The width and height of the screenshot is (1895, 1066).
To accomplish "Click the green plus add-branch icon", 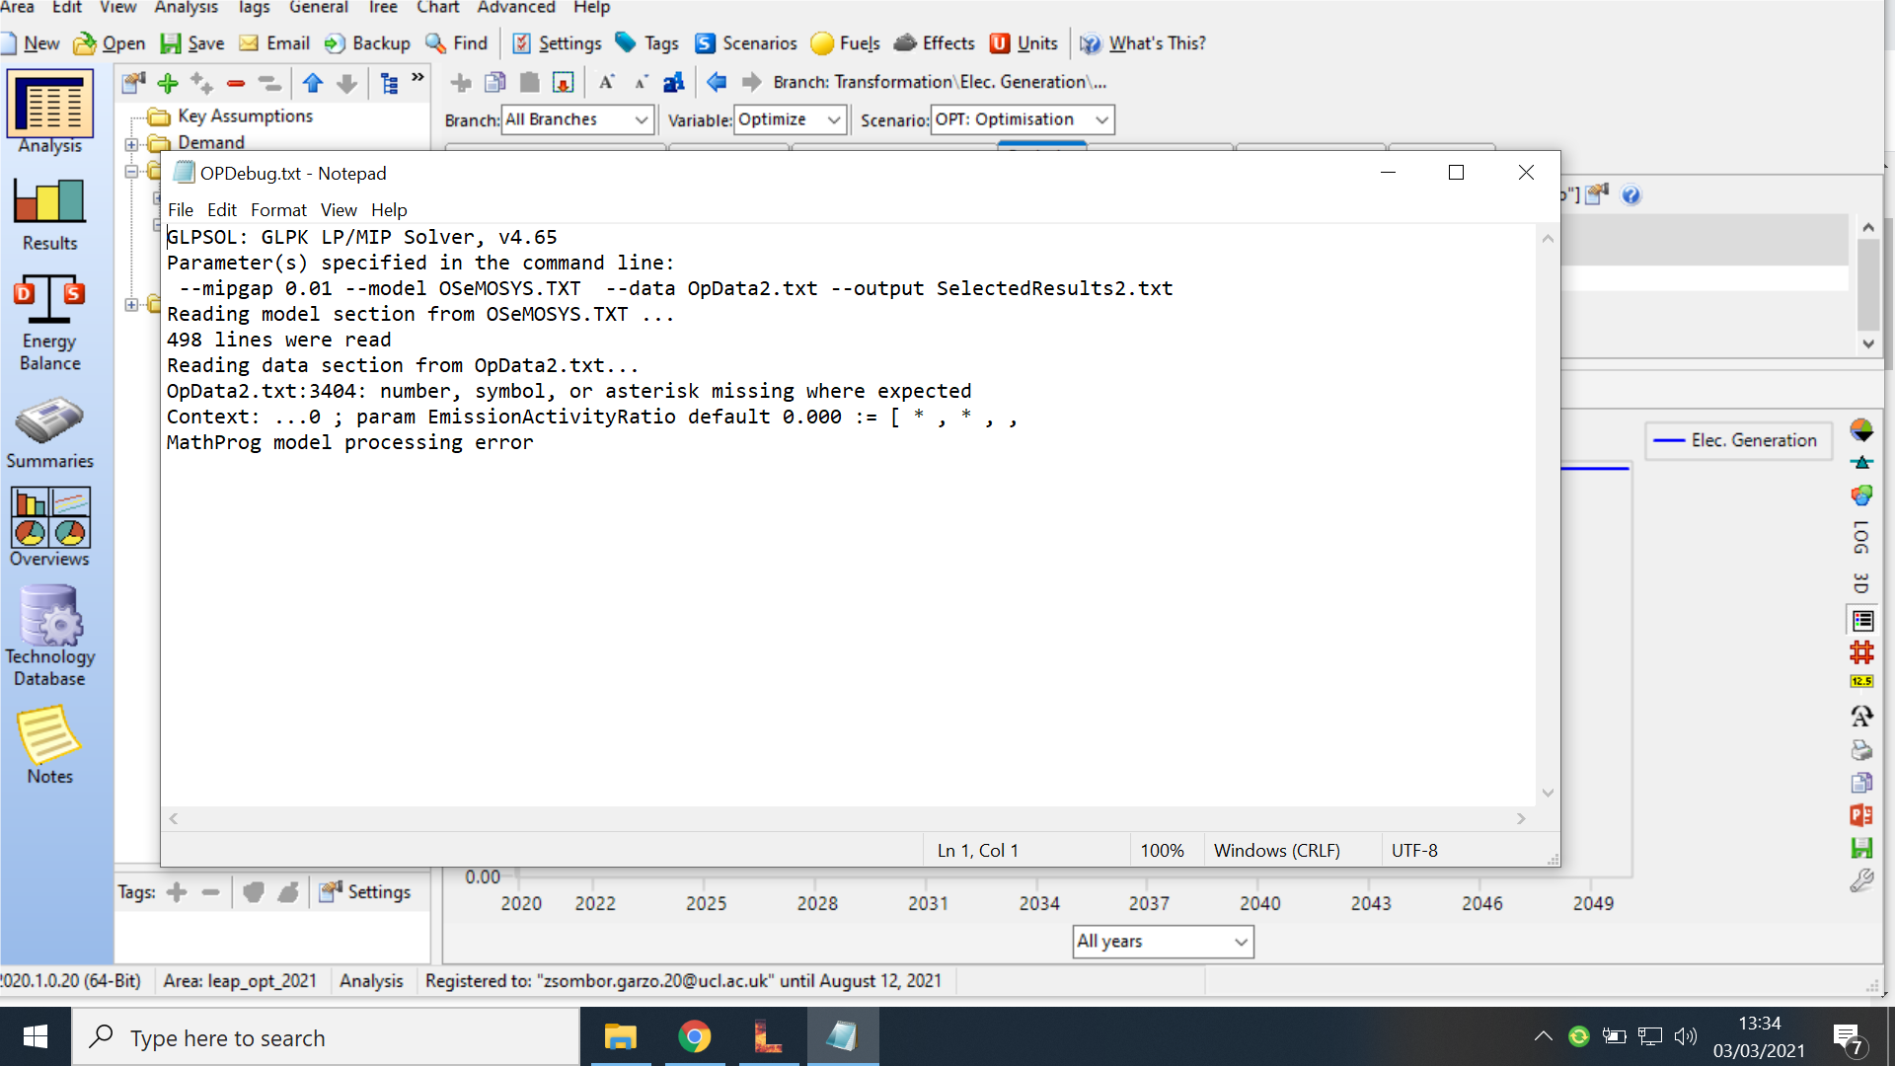I will [x=168, y=83].
